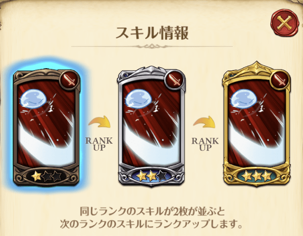Click the empty dark star on silver card
The width and height of the screenshot is (303, 236).
[161, 176]
